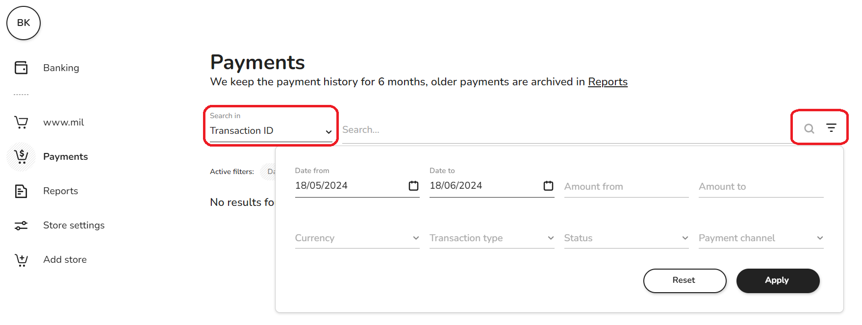The height and width of the screenshot is (325, 862).
Task: Go to Payments in the sidebar
Action: 65,157
